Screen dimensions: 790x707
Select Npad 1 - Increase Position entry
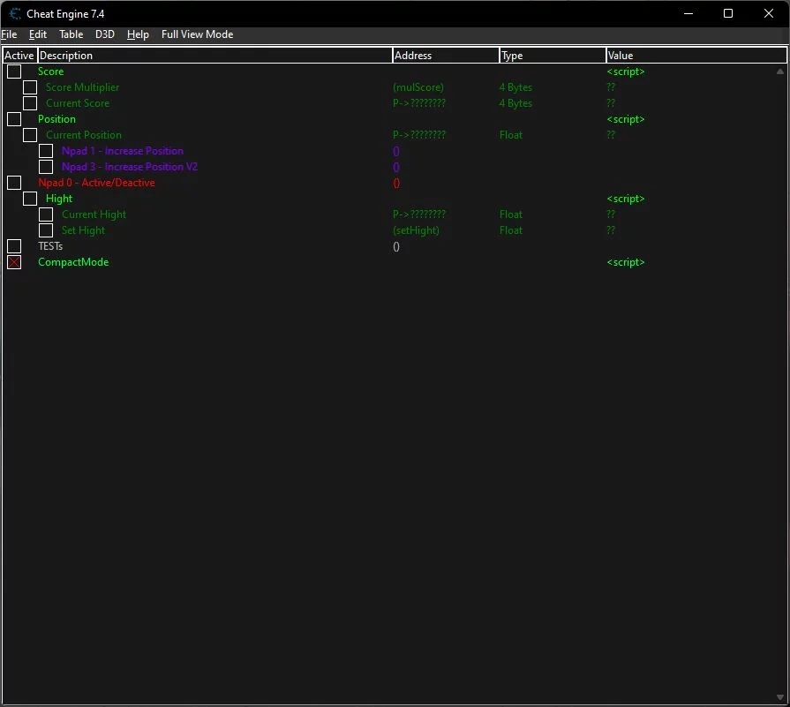click(x=123, y=151)
